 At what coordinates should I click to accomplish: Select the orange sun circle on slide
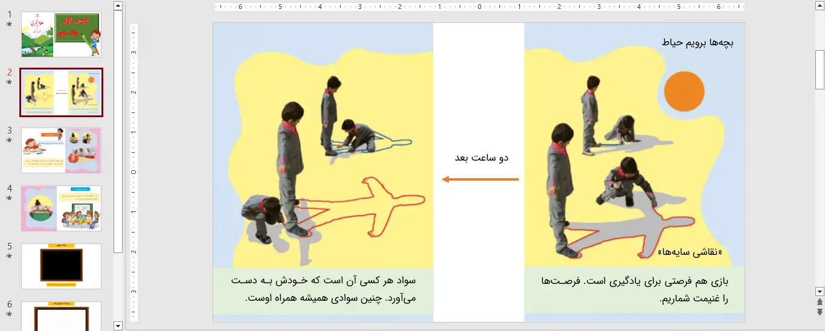click(x=684, y=91)
